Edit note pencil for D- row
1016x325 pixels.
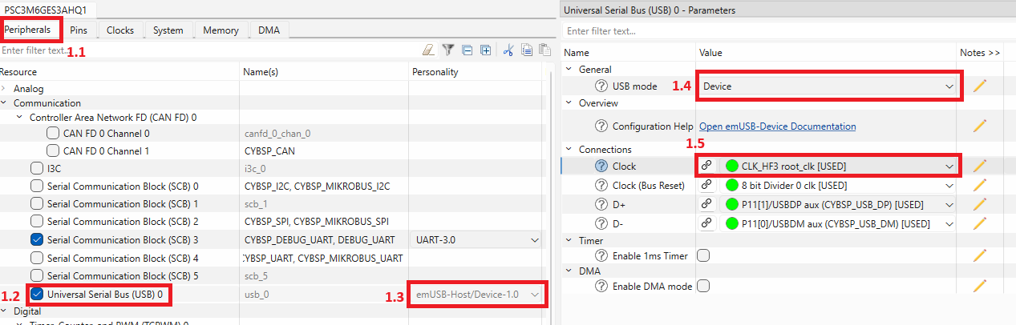pyautogui.click(x=979, y=223)
